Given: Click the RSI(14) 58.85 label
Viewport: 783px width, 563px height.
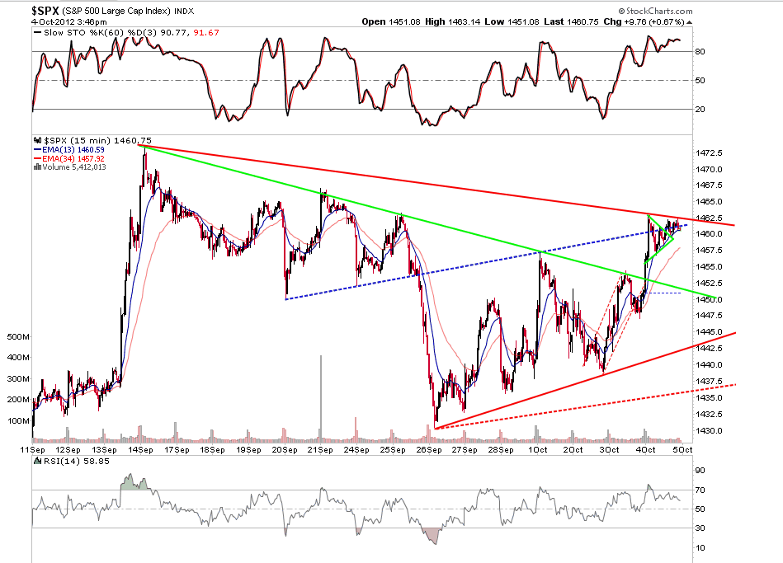Looking at the screenshot, I should point(77,461).
